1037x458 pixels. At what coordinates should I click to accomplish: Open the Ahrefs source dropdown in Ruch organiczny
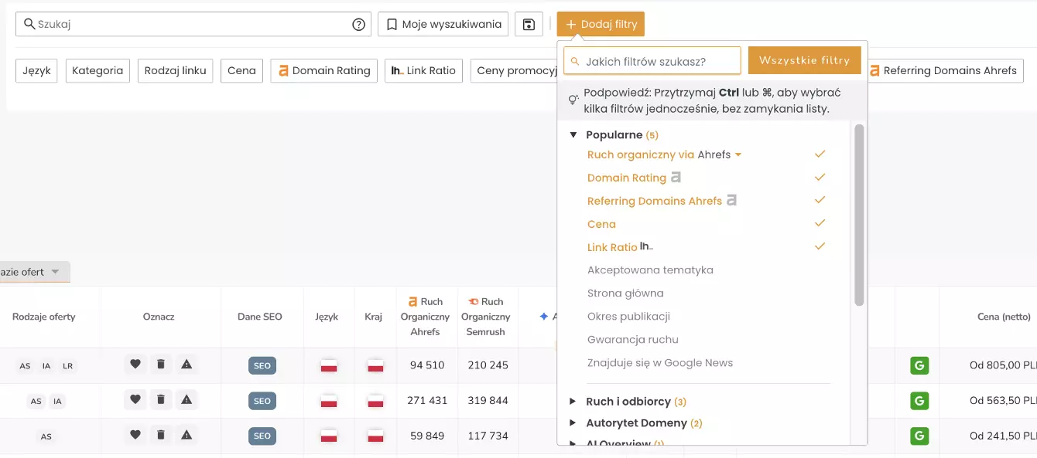tap(720, 154)
